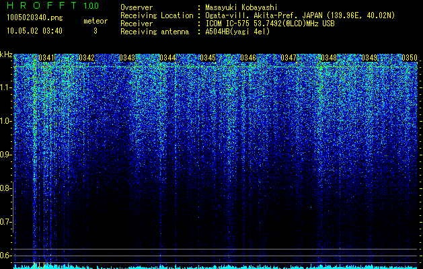Click the Ovserver field label
The image size is (423, 269).
pyautogui.click(x=137, y=7)
